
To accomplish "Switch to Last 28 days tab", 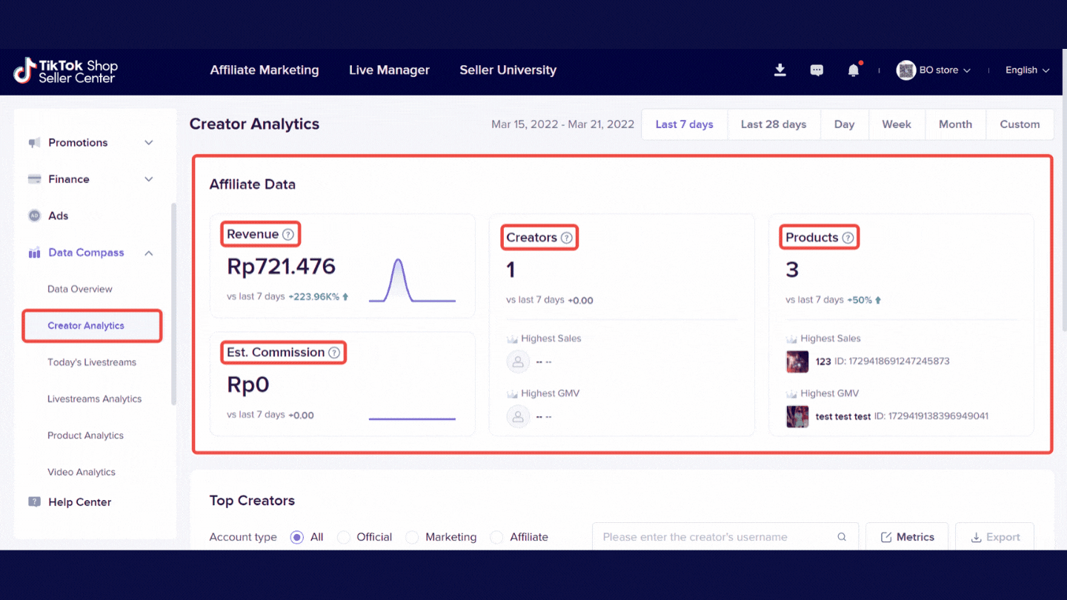I will pos(773,124).
